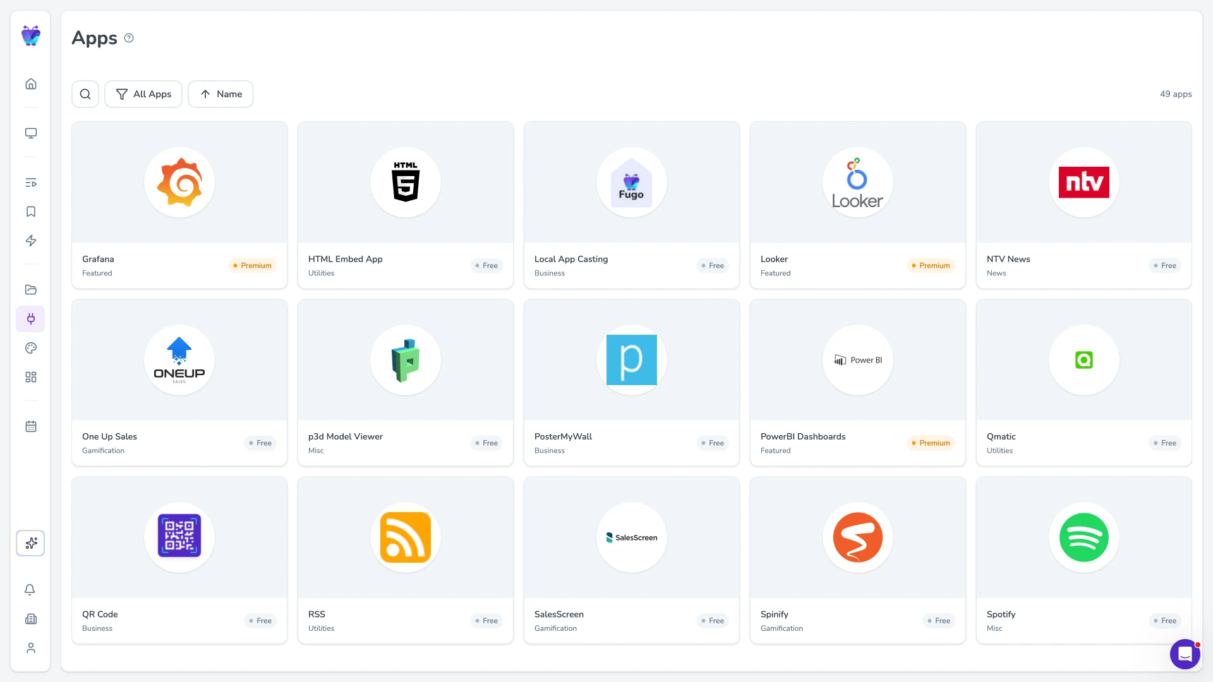Click the help question mark beside Apps
Screen dimensions: 1213x682
pos(129,38)
